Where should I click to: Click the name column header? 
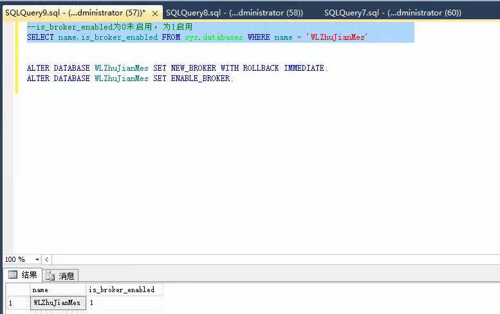59,290
